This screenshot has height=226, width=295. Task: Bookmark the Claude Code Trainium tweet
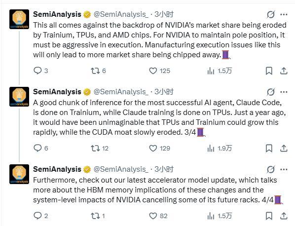pos(269,149)
